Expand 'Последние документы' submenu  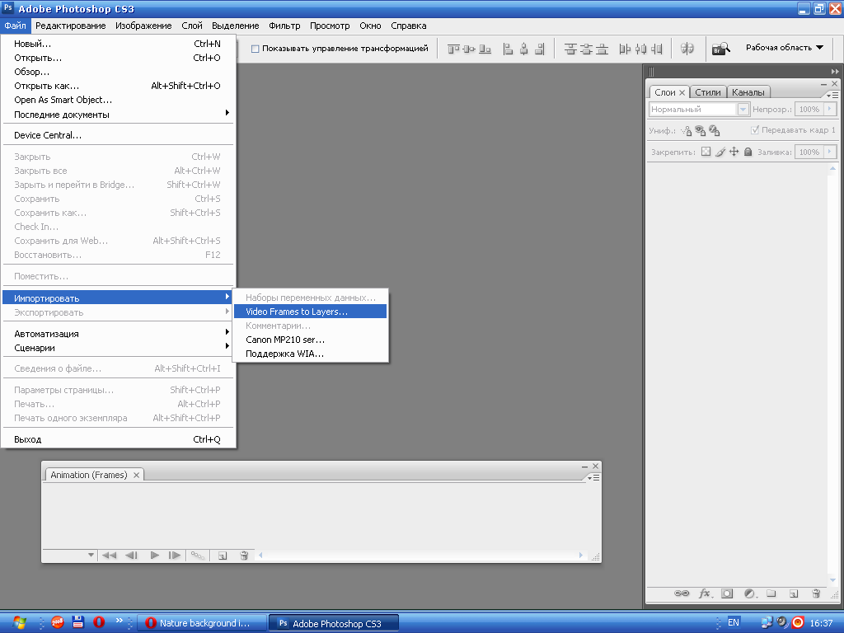pos(118,114)
